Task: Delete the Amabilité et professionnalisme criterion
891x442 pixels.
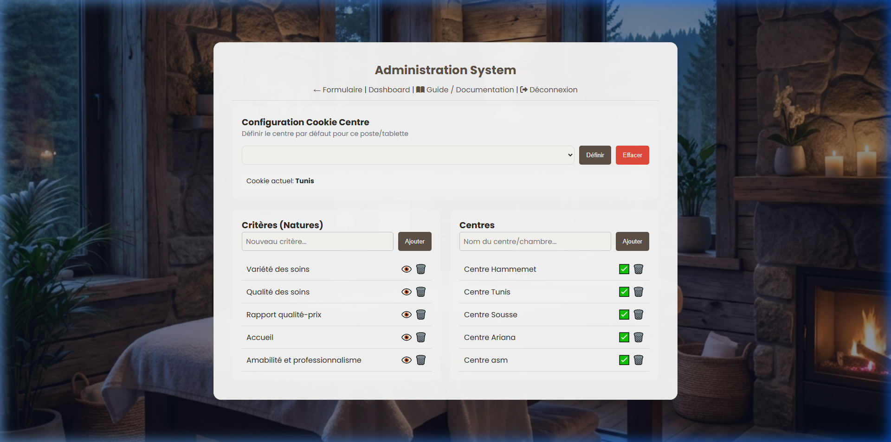Action: [x=421, y=360]
